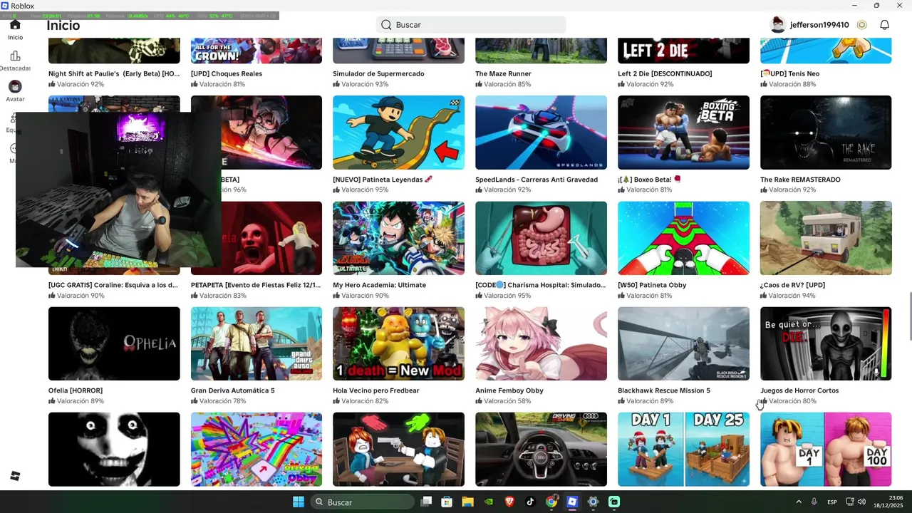Open Gran Deriva Automática 5 thumbnail
This screenshot has height=513, width=912.
click(x=256, y=343)
